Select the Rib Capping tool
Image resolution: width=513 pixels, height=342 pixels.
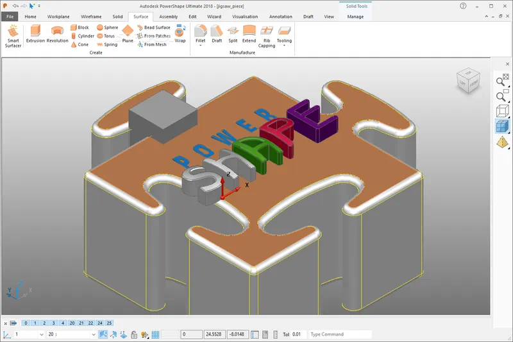point(267,36)
